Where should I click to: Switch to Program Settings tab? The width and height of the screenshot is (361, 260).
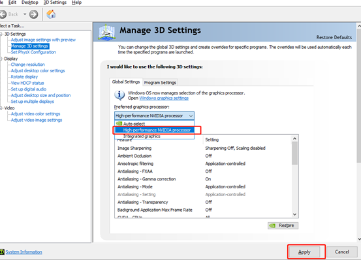click(160, 83)
